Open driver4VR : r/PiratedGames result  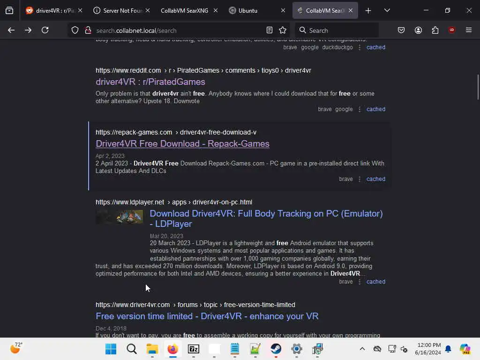pos(150,82)
